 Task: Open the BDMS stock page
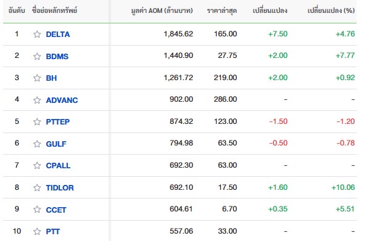[x=57, y=57]
